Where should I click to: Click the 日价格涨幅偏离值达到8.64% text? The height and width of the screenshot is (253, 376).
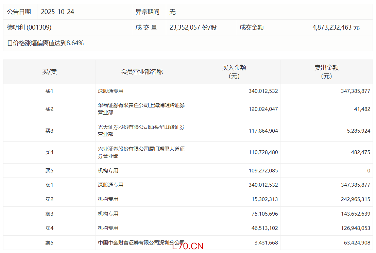[45, 43]
